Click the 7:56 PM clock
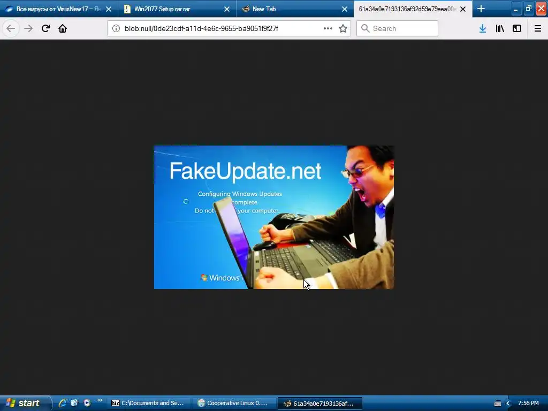548x411 pixels. (x=528, y=404)
